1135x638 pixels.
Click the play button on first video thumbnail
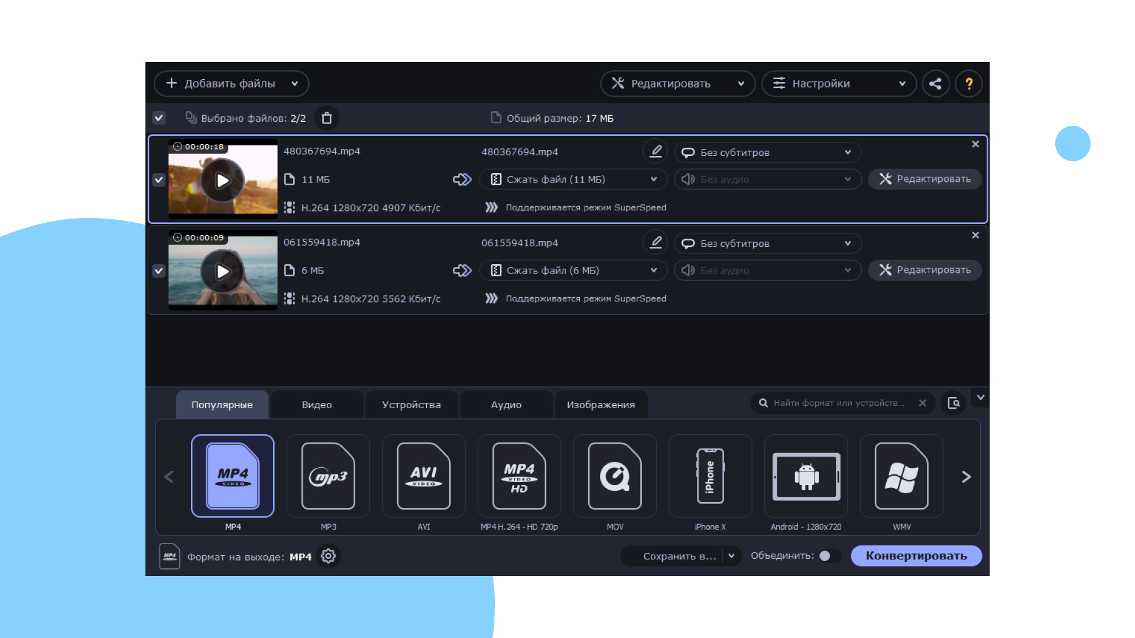coord(223,179)
